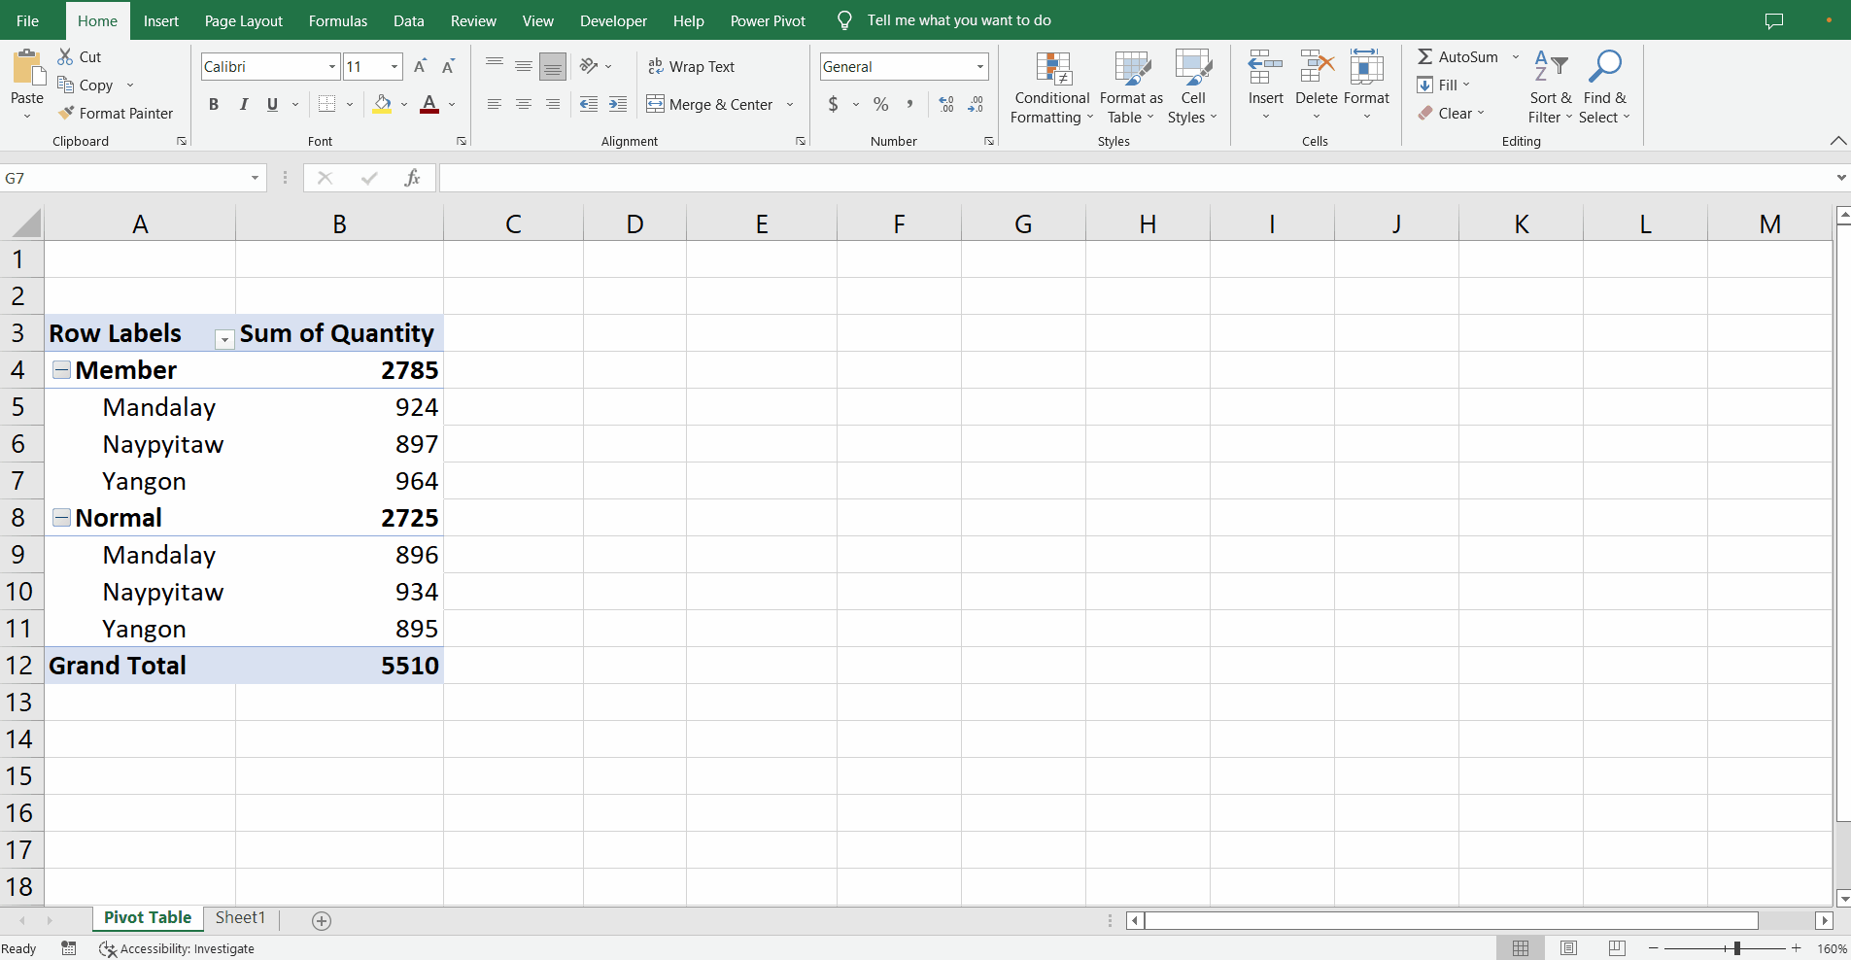Open the Power Pivot ribbon tab
This screenshot has height=960, width=1851.
click(x=768, y=20)
